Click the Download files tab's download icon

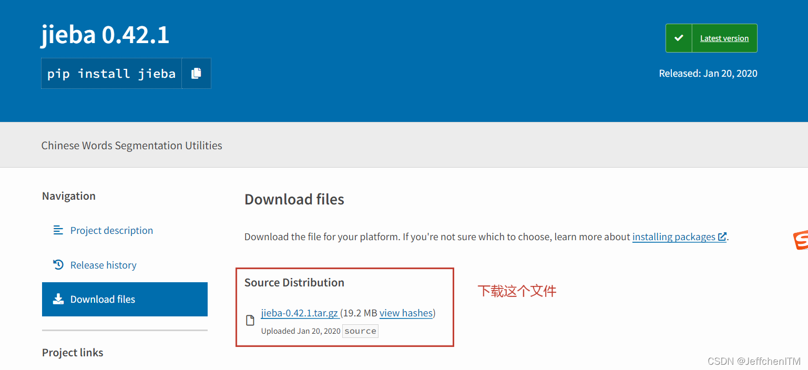tap(58, 299)
